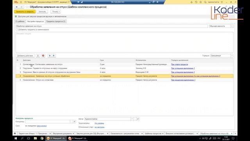Open the Автор field's open-form icon
250x141 pixels.
tap(138, 119)
